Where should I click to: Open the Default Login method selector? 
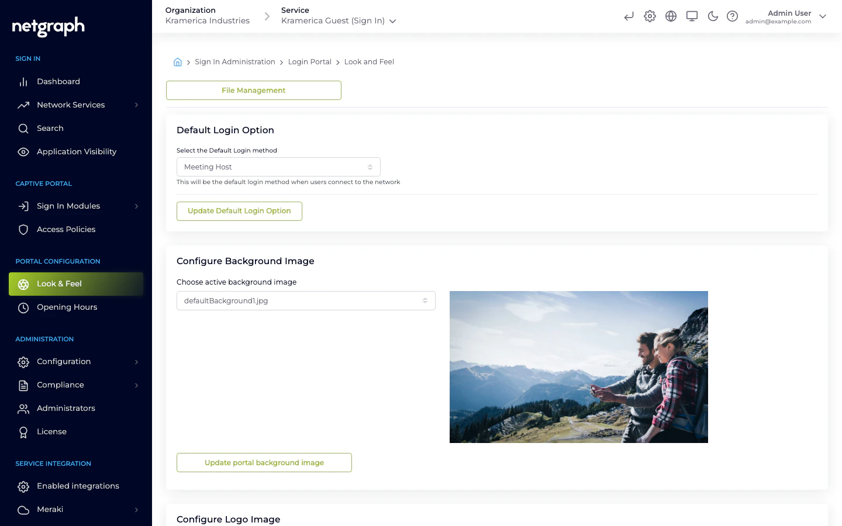(x=278, y=167)
